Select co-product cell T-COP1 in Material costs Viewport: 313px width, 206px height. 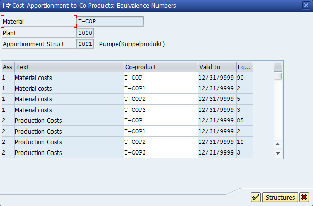160,88
